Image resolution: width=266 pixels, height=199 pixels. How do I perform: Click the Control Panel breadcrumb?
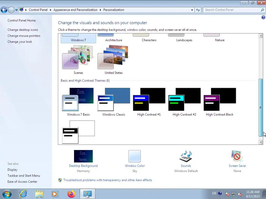tap(38, 10)
